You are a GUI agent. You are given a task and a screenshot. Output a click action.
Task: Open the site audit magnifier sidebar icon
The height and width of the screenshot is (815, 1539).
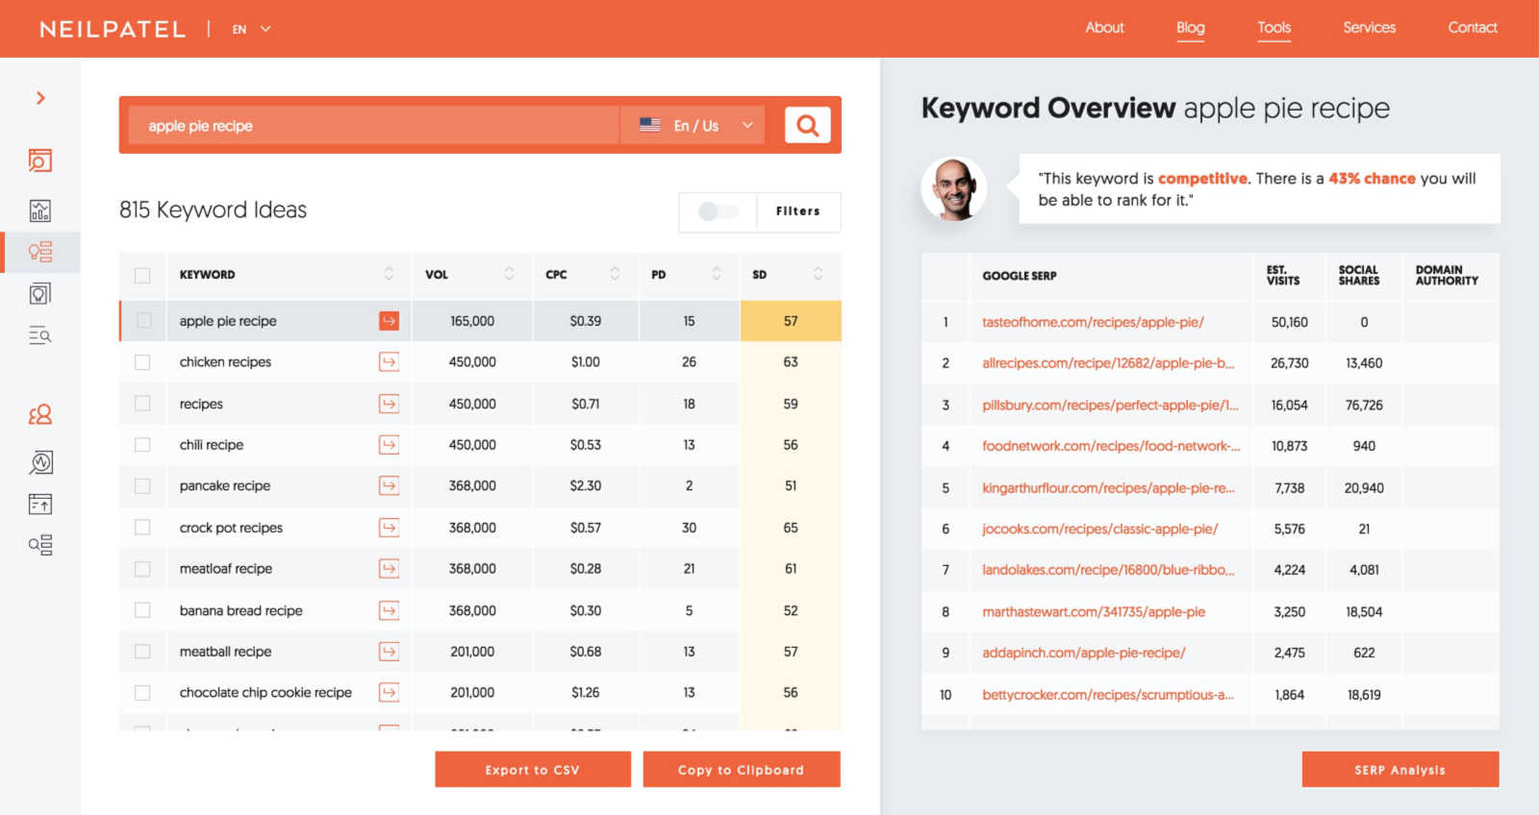click(x=40, y=462)
